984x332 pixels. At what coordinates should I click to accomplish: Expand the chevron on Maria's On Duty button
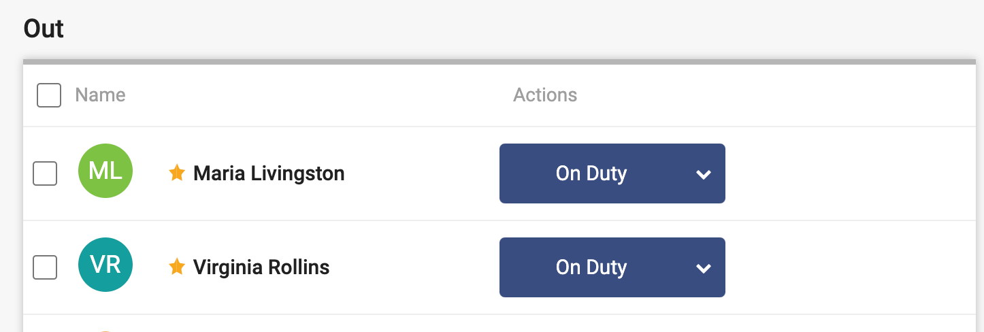tap(704, 174)
